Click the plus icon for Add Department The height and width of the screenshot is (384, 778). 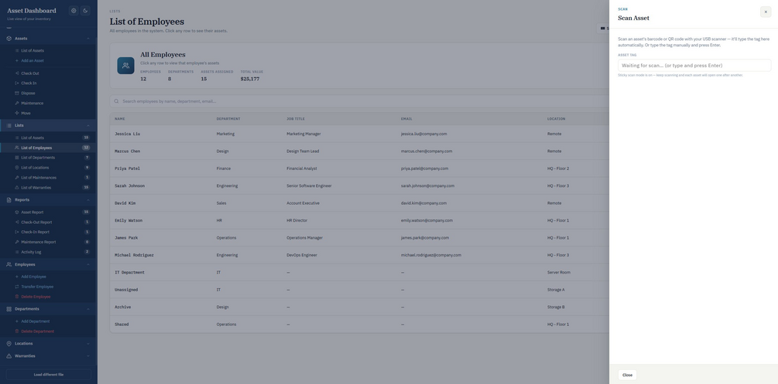pyautogui.click(x=17, y=321)
